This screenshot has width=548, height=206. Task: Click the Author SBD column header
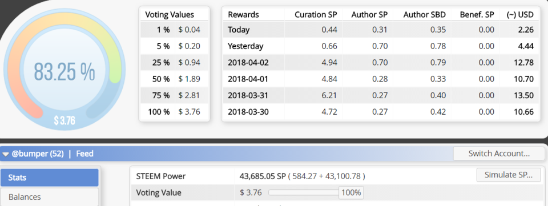pyautogui.click(x=425, y=15)
